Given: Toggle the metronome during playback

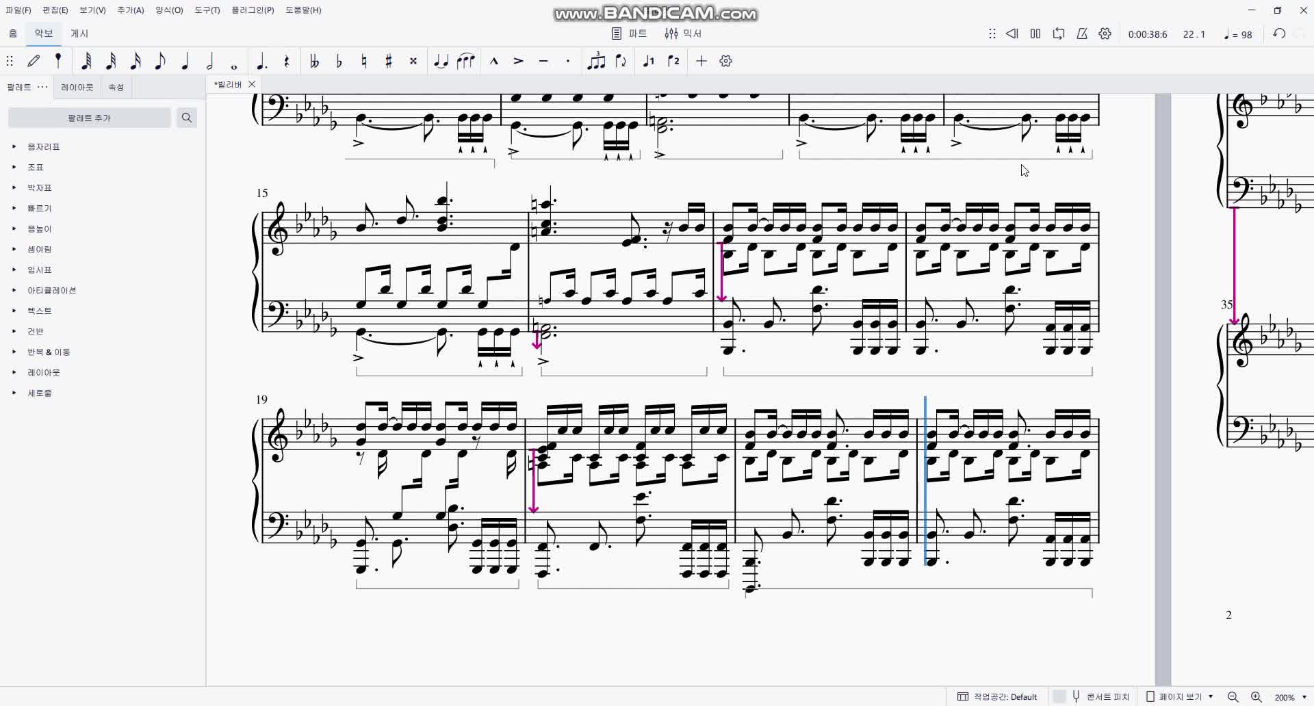Looking at the screenshot, I should point(1082,34).
